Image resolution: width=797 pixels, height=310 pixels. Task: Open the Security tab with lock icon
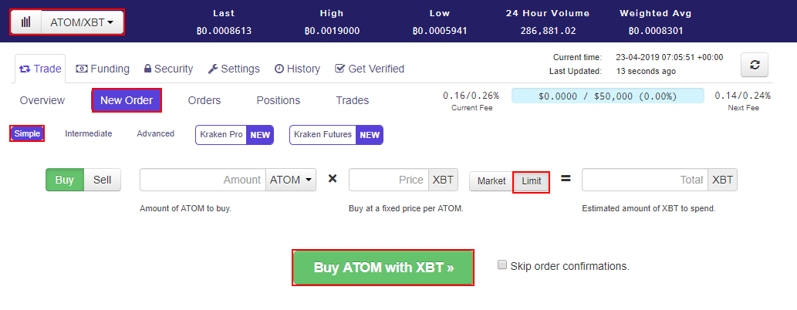[168, 69]
